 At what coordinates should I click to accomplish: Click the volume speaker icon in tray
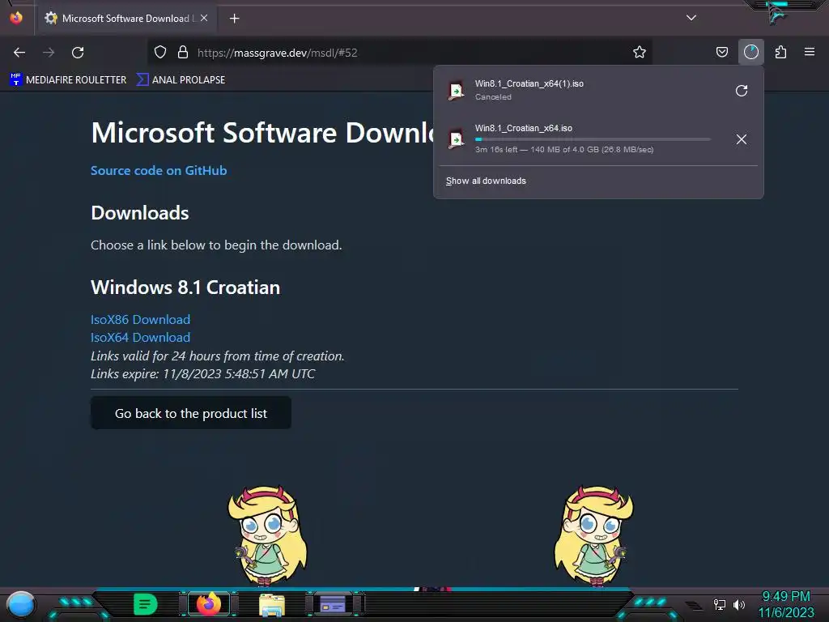[x=739, y=604]
